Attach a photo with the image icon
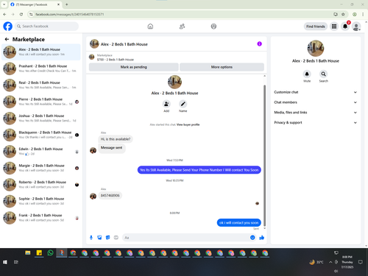368x276 pixels. point(99,238)
